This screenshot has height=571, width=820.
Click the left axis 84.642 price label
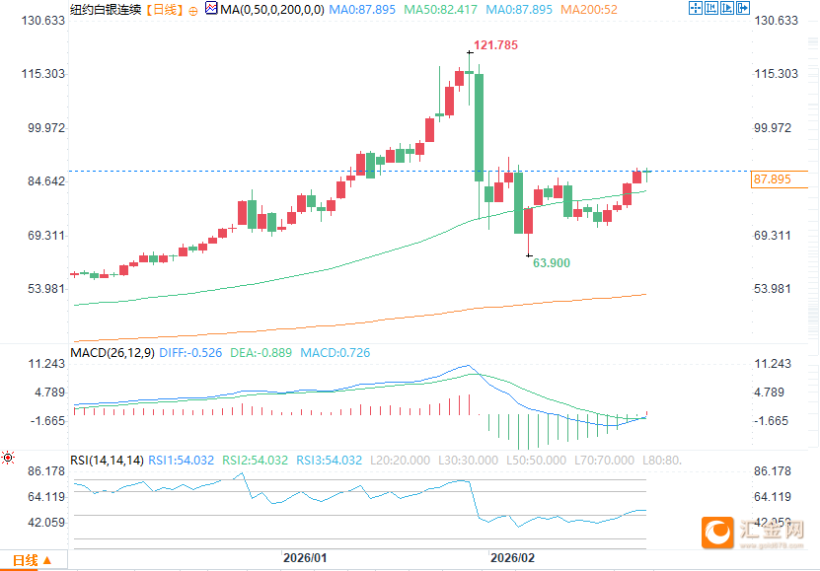pos(46,181)
